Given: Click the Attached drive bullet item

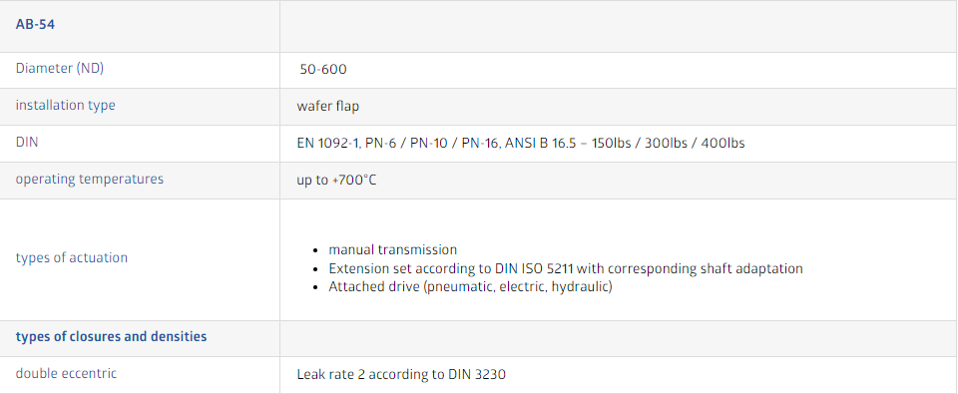Looking at the screenshot, I should pyautogui.click(x=470, y=286).
